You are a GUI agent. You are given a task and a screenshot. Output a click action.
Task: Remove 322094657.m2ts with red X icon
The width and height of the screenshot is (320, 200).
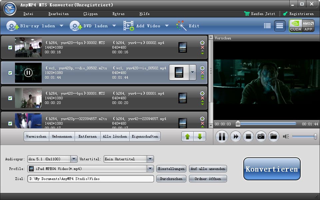202,123
